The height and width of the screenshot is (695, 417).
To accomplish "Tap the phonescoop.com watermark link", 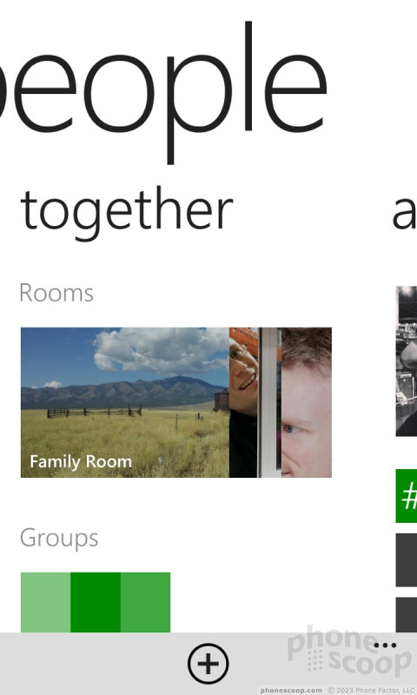I will click(291, 690).
